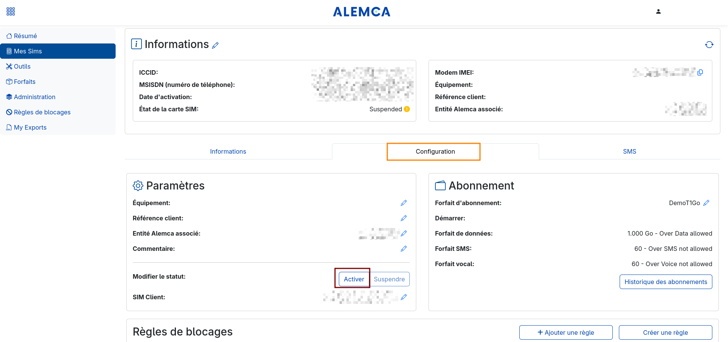728x342 pixels.
Task: Refresh the SIM information panel
Action: [709, 45]
